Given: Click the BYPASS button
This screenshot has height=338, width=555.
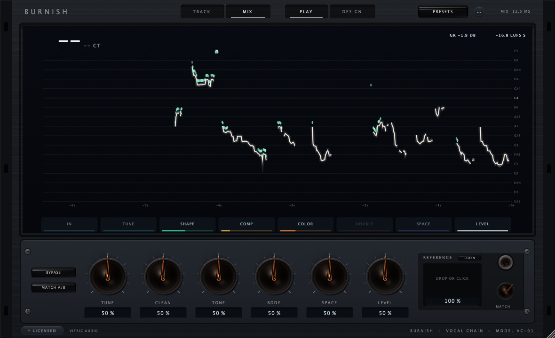Looking at the screenshot, I should click(54, 272).
